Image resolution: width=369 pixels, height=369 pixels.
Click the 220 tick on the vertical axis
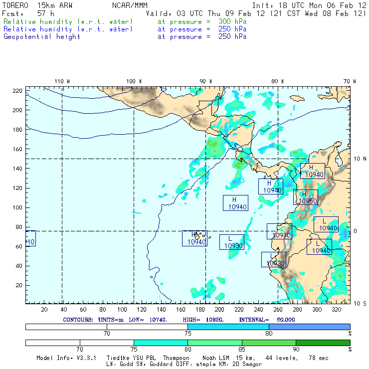click(17, 91)
